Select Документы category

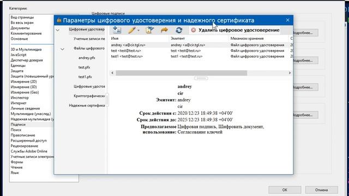point(20,28)
